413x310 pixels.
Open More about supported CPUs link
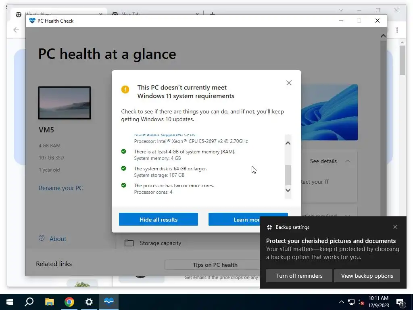click(165, 135)
